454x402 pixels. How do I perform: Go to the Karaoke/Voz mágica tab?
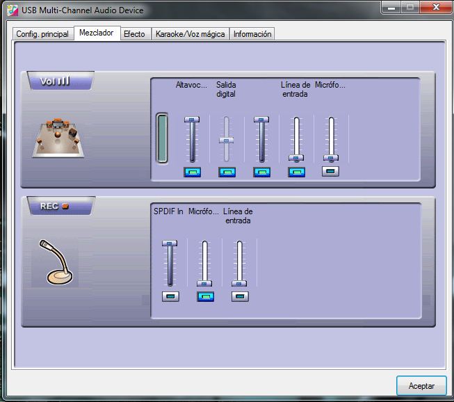(190, 34)
